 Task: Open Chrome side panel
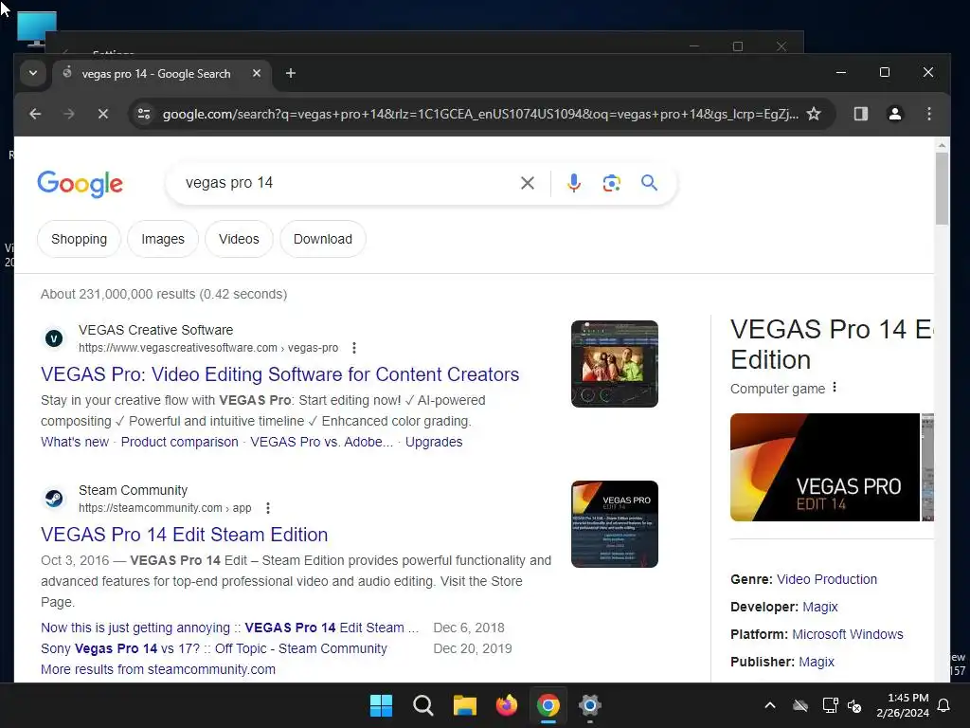860,114
